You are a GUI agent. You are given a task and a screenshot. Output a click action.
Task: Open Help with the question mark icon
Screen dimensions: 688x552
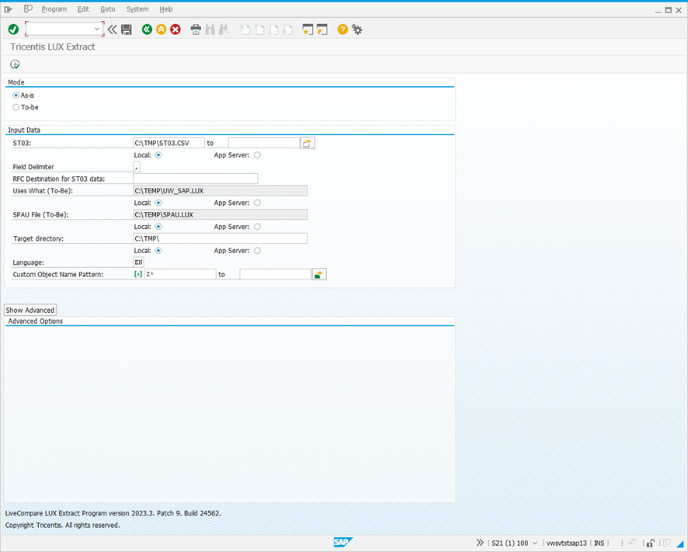click(x=342, y=29)
